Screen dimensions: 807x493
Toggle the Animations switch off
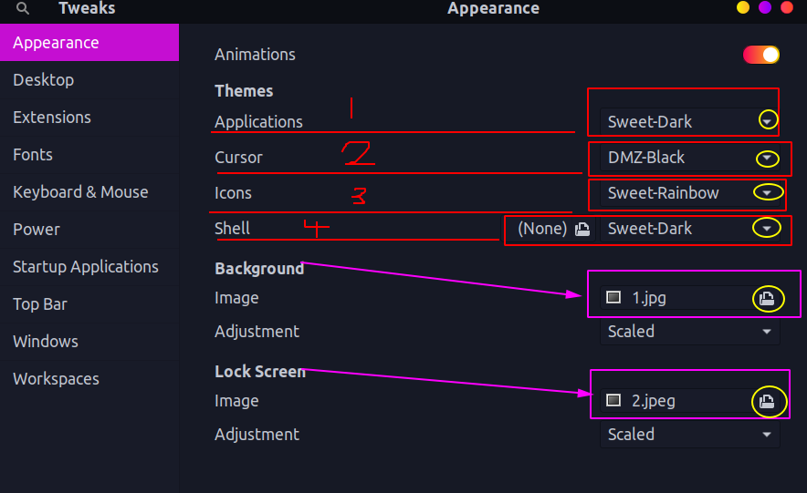pos(761,55)
